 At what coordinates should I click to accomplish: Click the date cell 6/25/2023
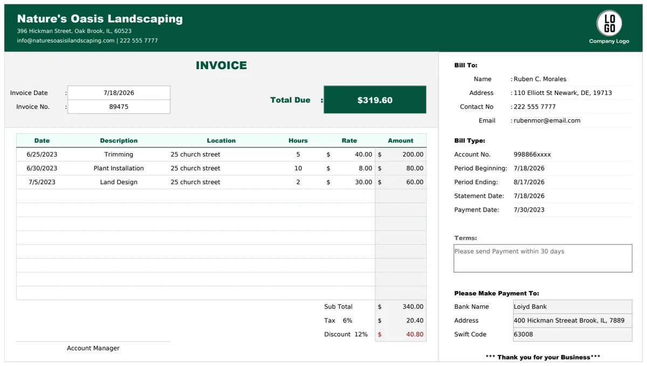[42, 154]
